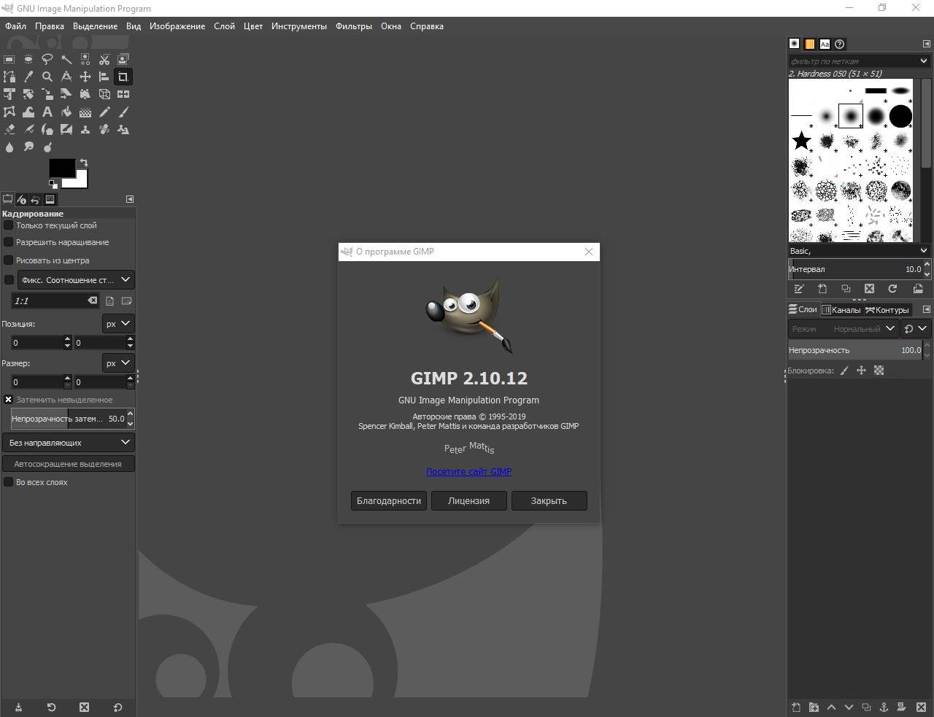This screenshot has width=934, height=717.
Task: Reset colors to default black and white
Action: pos(53,185)
